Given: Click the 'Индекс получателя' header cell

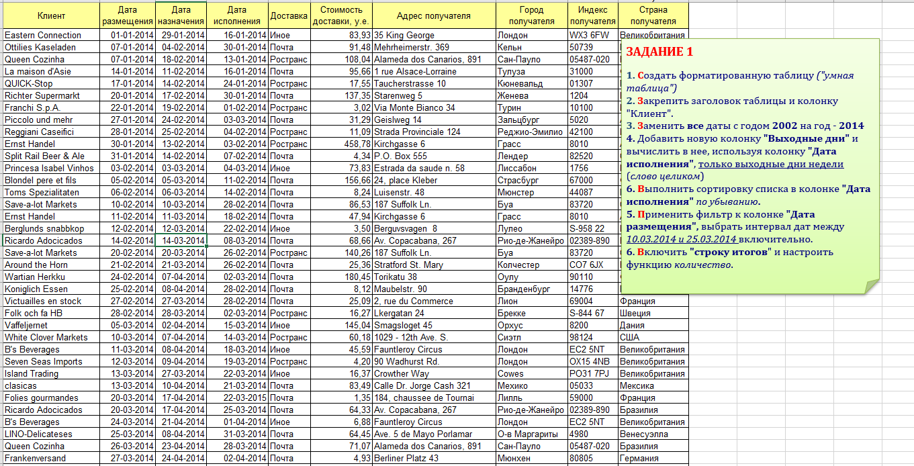Looking at the screenshot, I should (593, 15).
